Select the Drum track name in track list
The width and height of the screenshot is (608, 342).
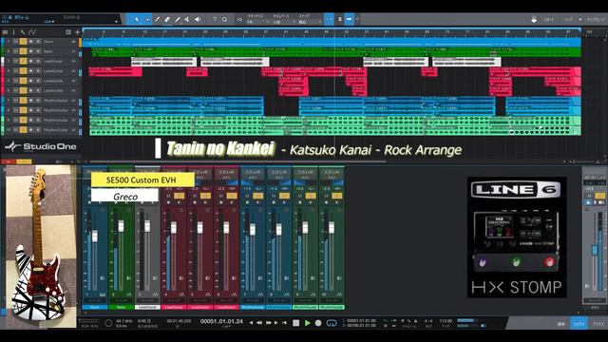point(48,41)
